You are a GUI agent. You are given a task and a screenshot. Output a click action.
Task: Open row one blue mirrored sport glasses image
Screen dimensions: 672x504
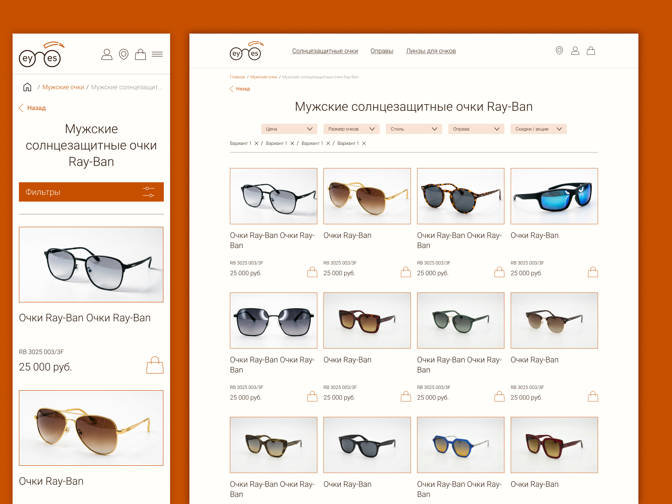click(x=554, y=196)
